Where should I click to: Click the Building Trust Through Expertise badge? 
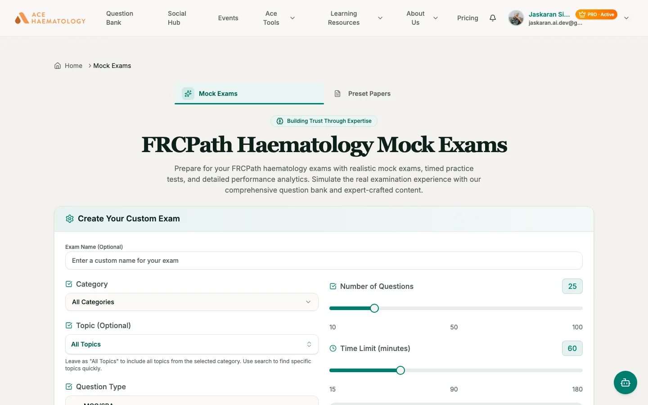pos(324,121)
